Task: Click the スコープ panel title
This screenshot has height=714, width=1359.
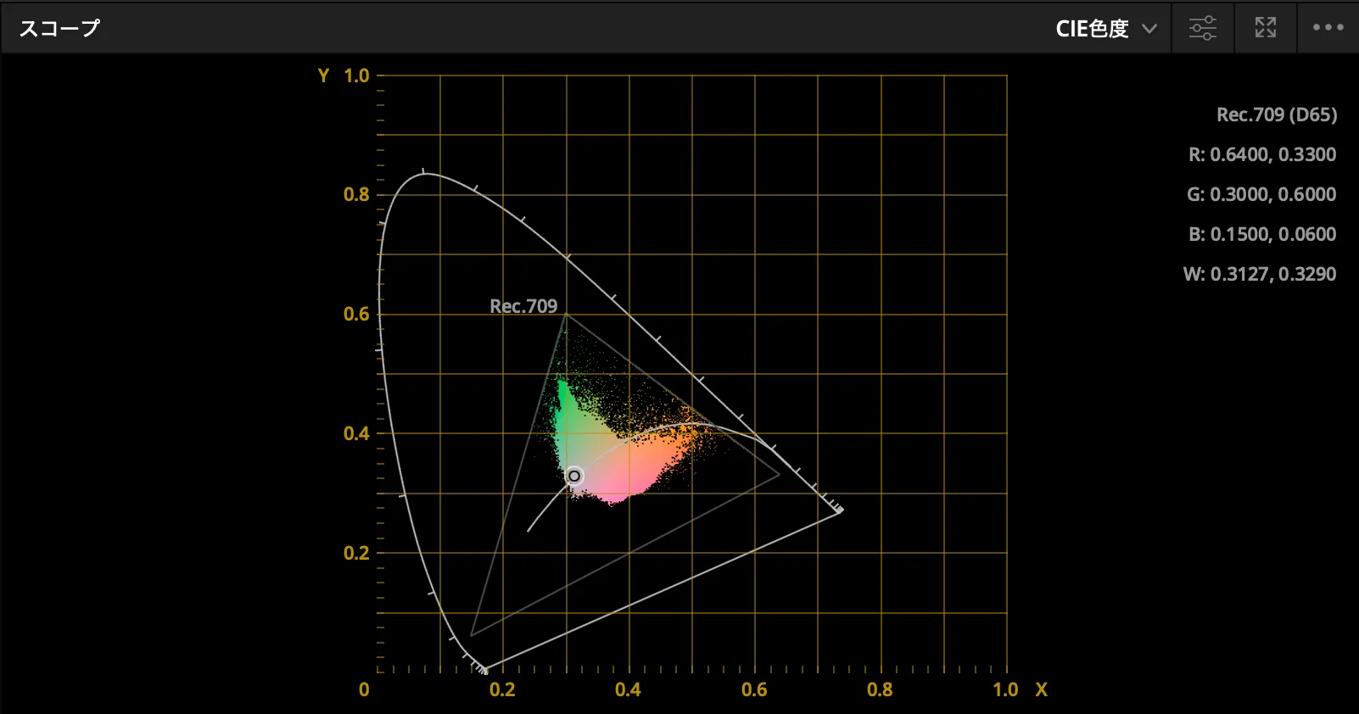Action: (59, 28)
